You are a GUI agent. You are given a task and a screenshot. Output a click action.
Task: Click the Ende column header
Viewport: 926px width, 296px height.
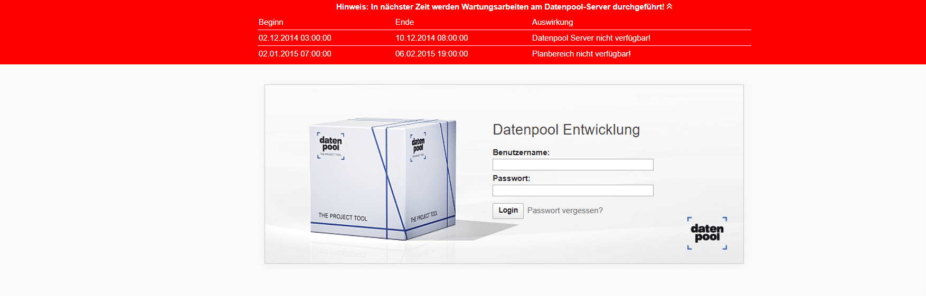click(x=404, y=22)
